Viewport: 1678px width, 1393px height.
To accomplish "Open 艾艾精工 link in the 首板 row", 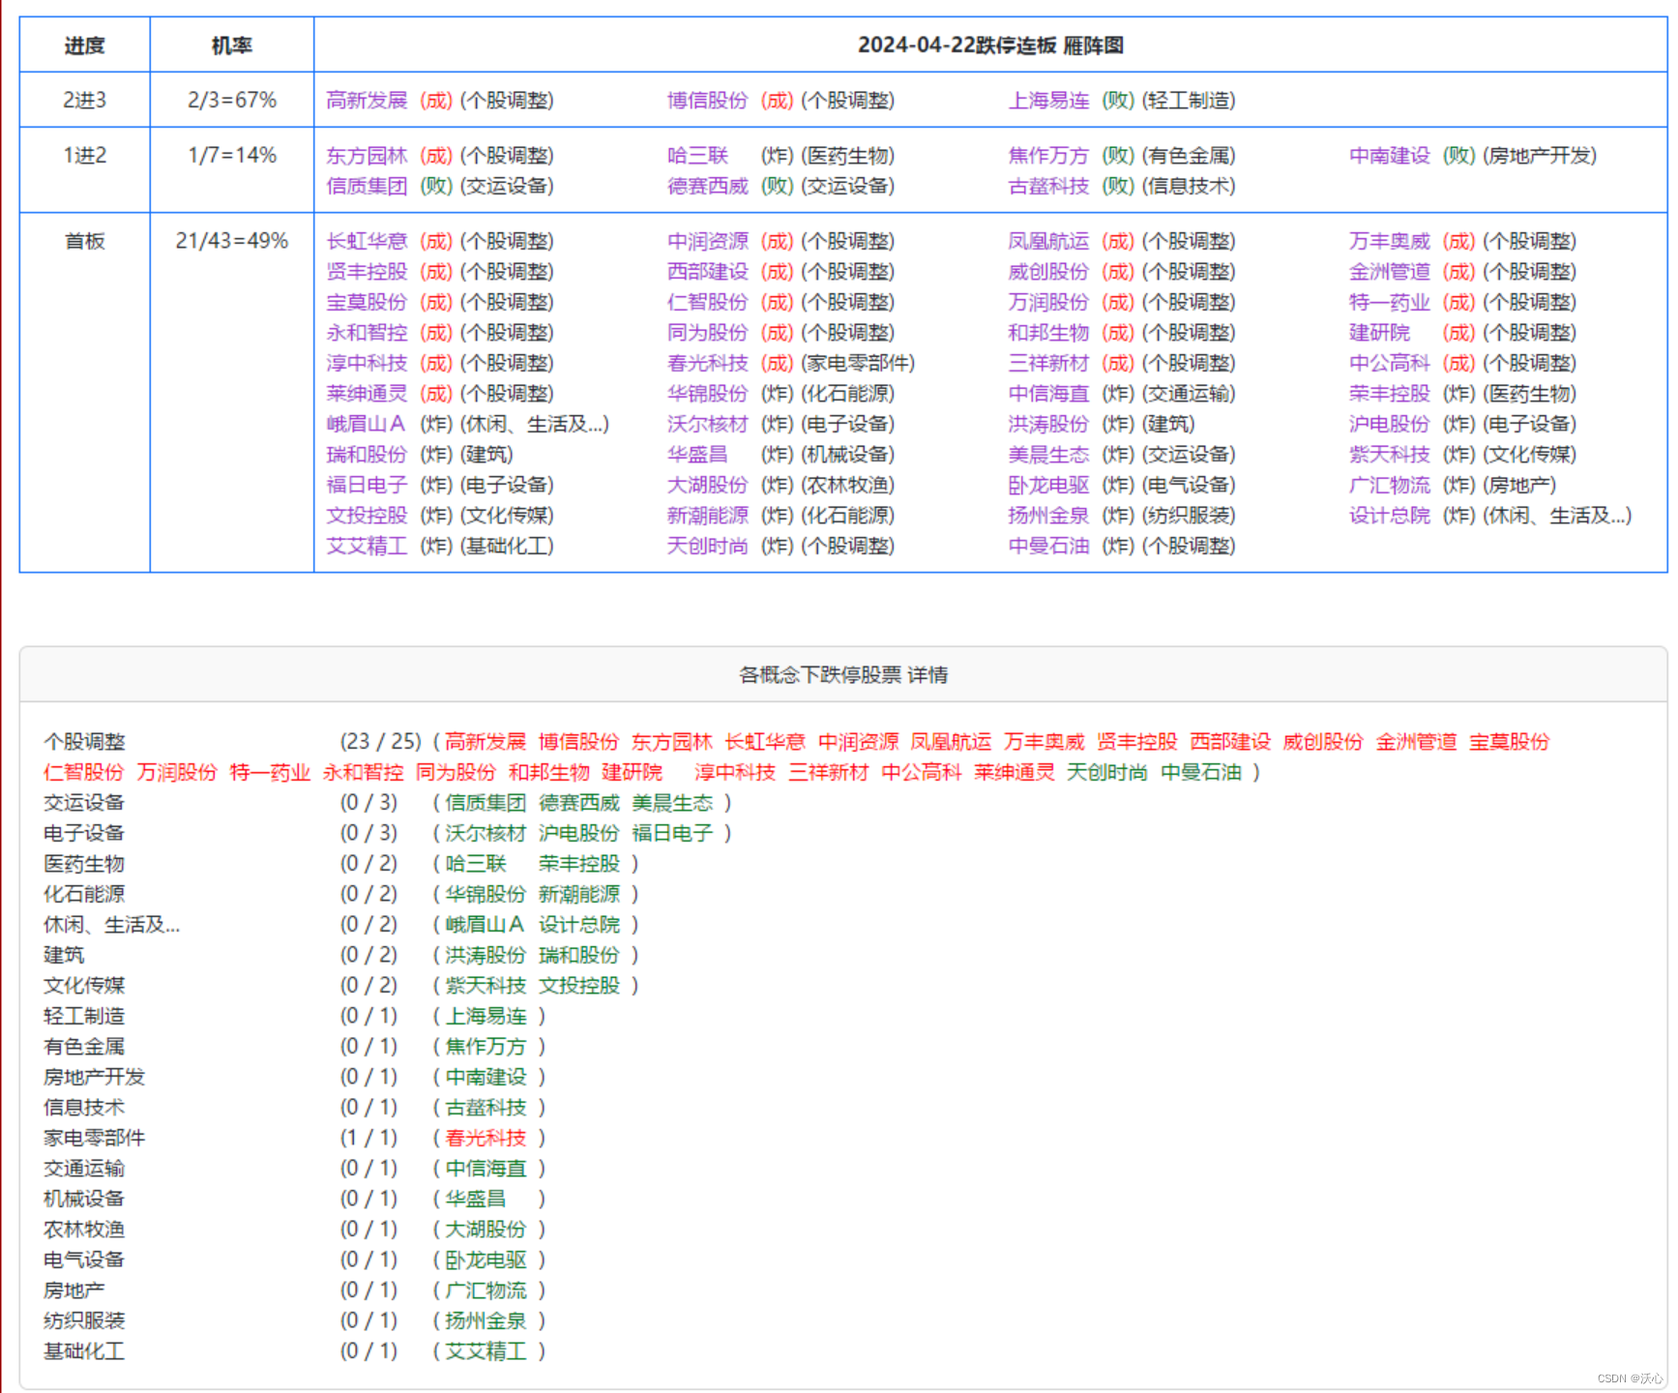I will tap(367, 547).
